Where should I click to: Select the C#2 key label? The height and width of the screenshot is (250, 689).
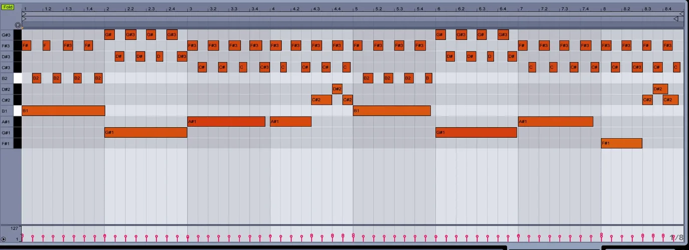click(6, 100)
